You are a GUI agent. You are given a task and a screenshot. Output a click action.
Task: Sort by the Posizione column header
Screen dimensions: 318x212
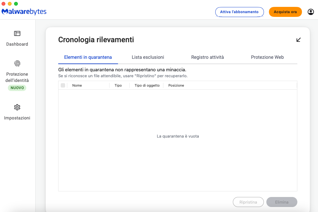coord(176,85)
